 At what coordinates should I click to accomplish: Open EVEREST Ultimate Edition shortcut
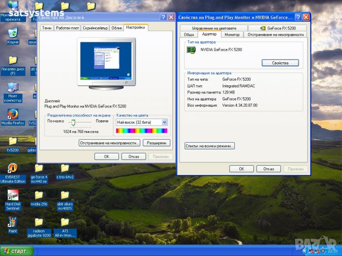coord(13,169)
